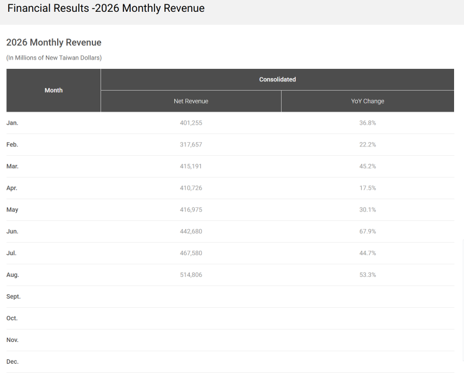Click August net revenue 514,806

tap(191, 275)
